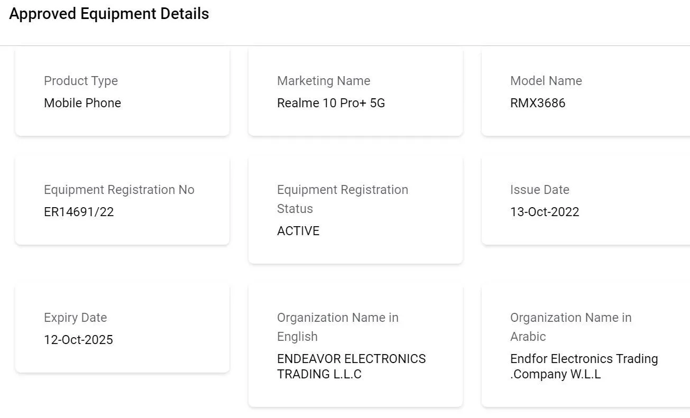Select the 13-Oct-2022 issue date

[x=545, y=212]
